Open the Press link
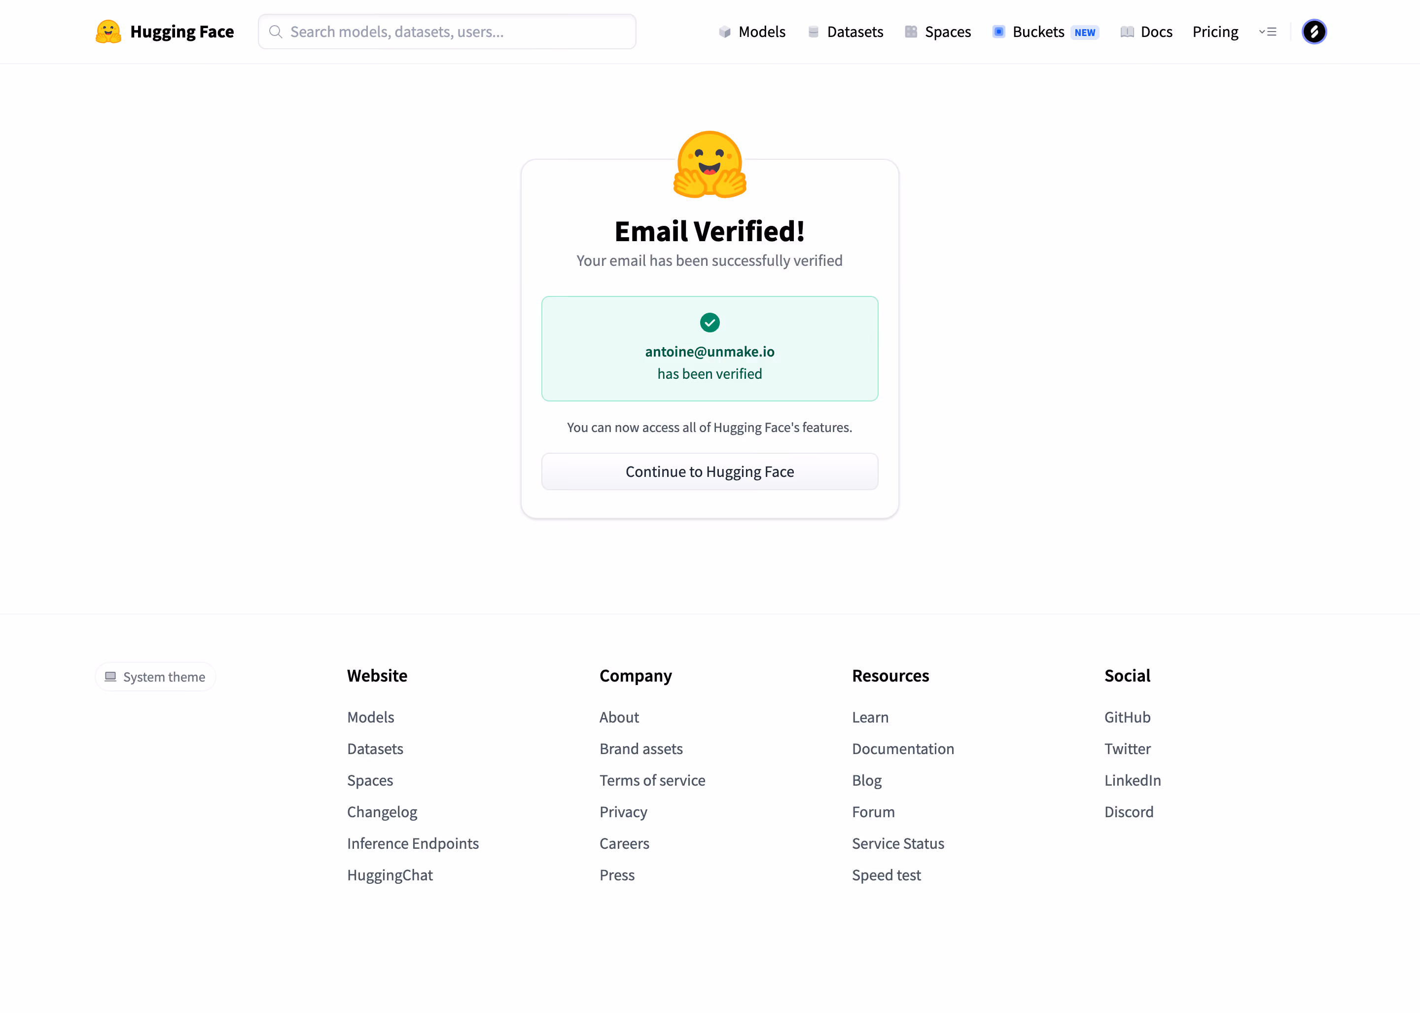The image size is (1420, 1013). (x=617, y=875)
